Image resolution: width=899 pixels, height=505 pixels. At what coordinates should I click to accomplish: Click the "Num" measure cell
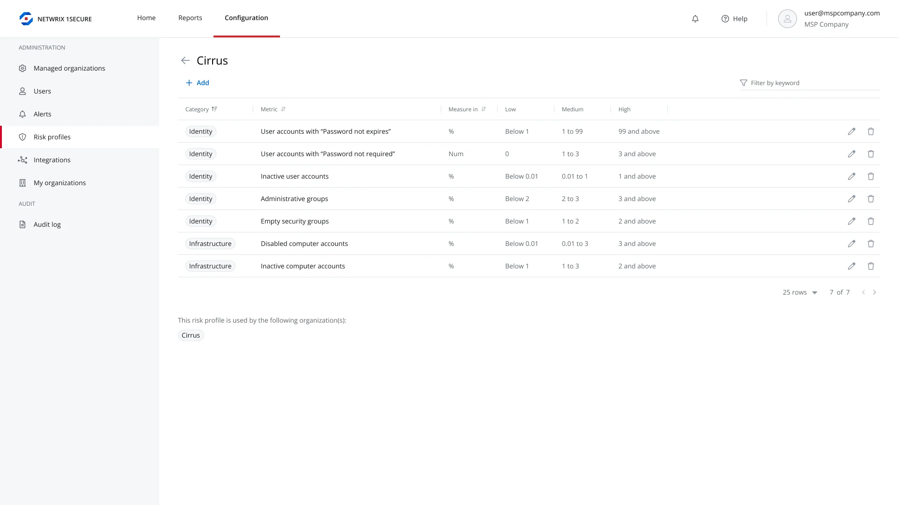tap(456, 154)
